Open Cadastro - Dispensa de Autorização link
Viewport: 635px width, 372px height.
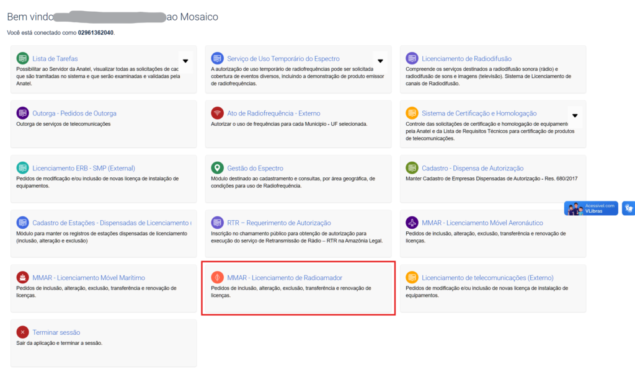473,168
